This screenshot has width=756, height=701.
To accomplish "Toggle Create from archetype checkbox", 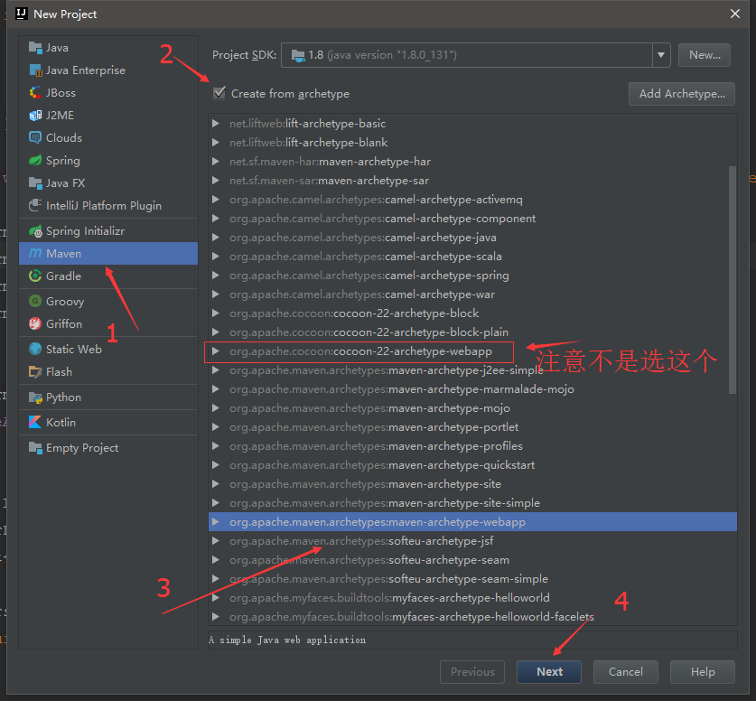I will (219, 93).
